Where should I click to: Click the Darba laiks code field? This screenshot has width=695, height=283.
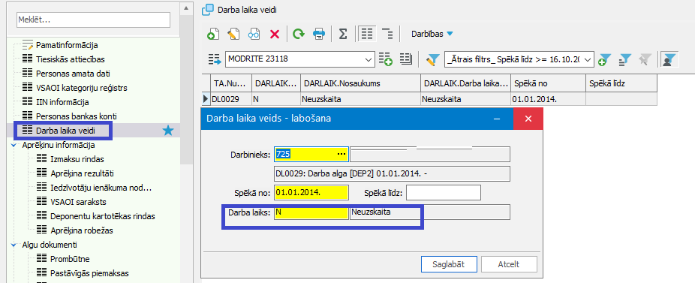pos(311,212)
